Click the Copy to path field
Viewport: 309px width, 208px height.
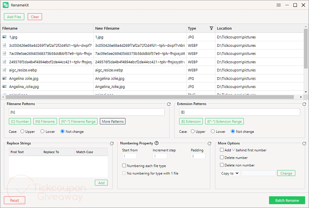[258, 173]
